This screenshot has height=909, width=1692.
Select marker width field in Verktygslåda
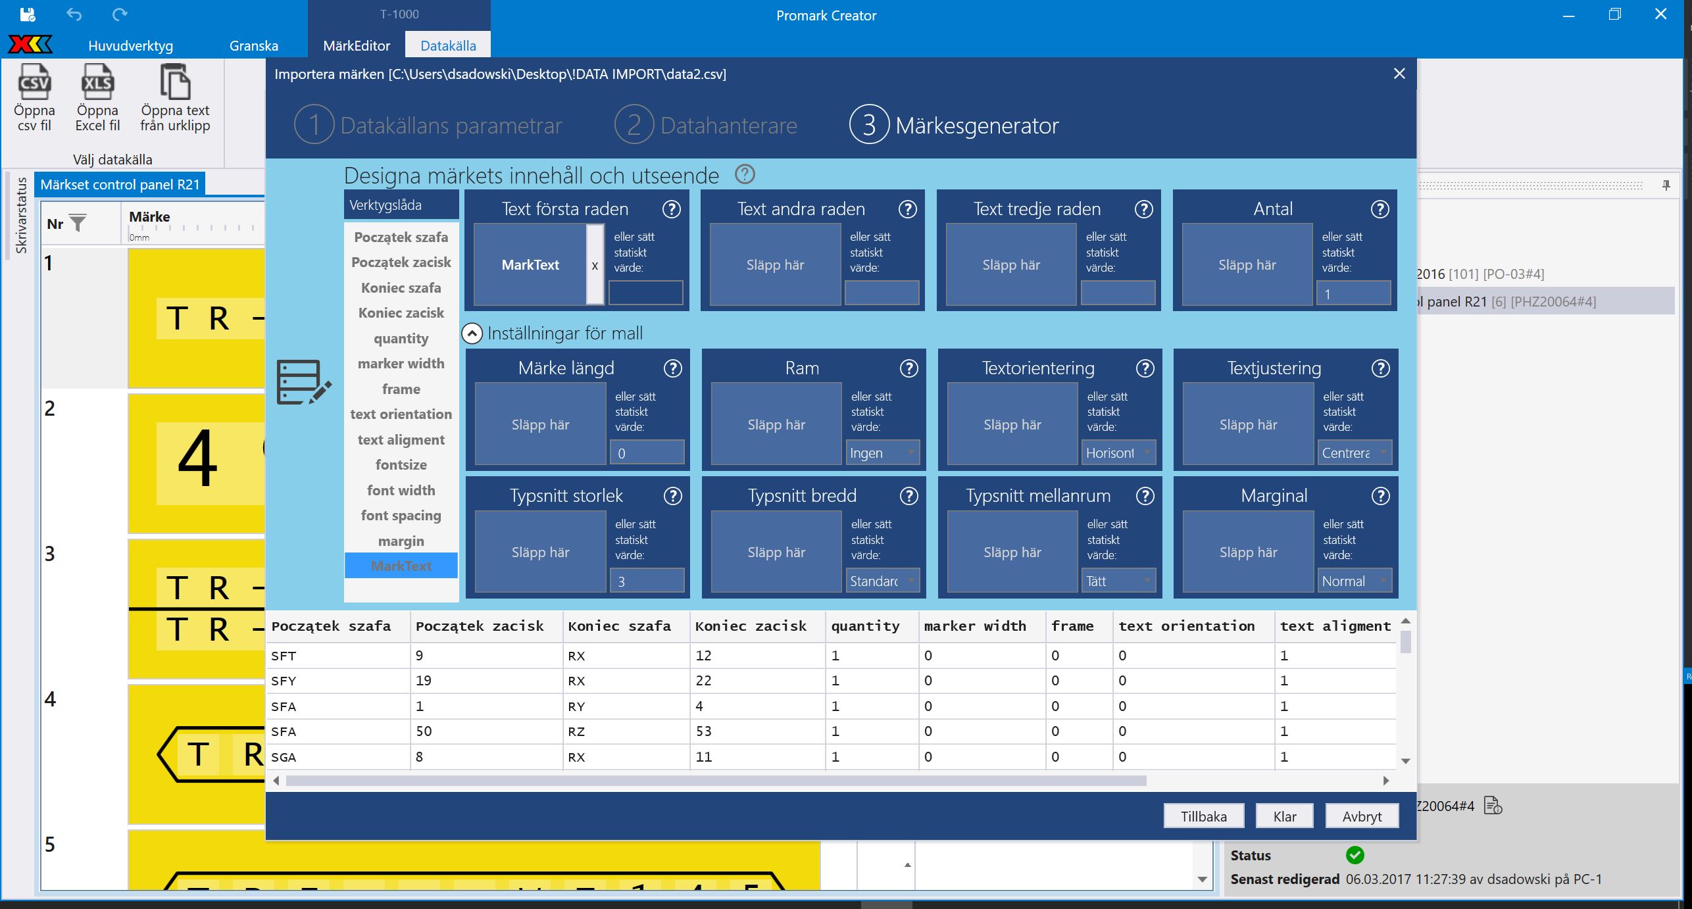coord(401,364)
